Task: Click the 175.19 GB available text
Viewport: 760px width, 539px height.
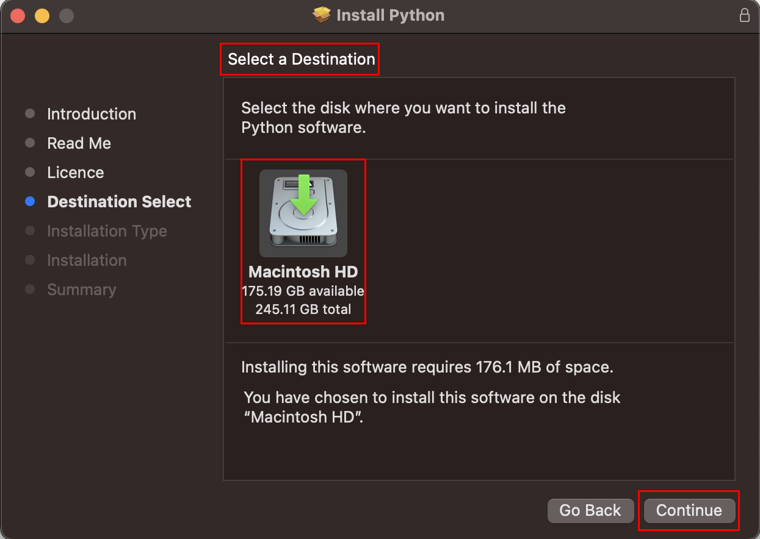Action: click(x=303, y=291)
